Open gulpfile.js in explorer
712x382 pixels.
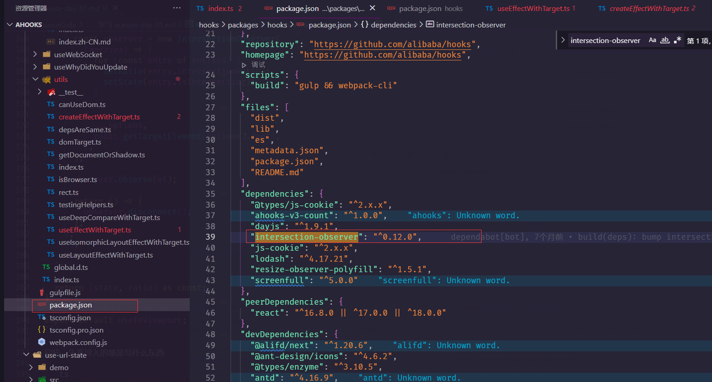[x=65, y=292]
